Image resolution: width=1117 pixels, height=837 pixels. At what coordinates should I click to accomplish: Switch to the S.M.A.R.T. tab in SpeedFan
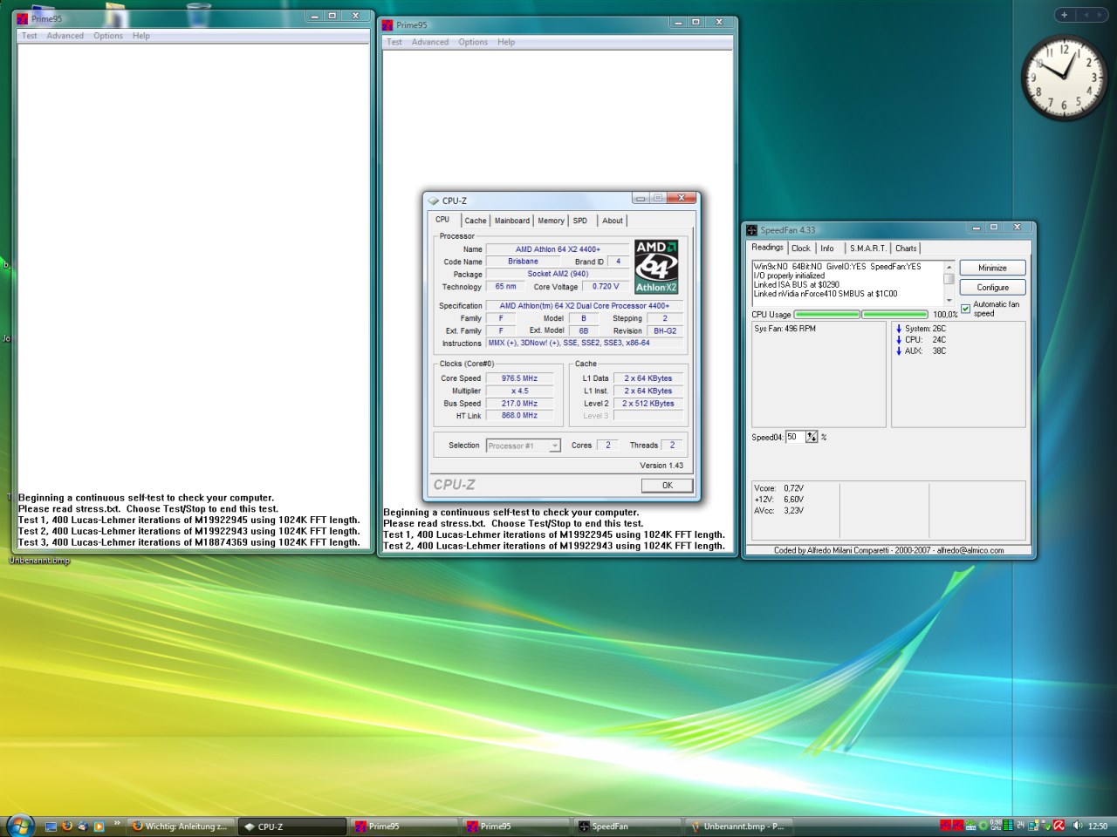pyautogui.click(x=867, y=248)
